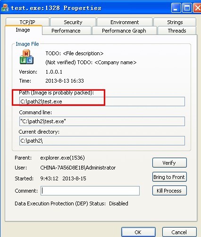Open the TCP/IP tab

(27, 22)
